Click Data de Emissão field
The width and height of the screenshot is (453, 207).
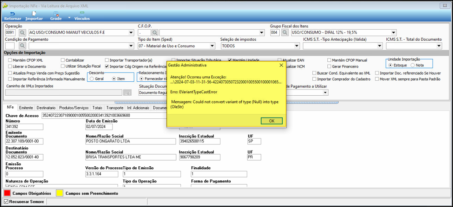click(99, 127)
